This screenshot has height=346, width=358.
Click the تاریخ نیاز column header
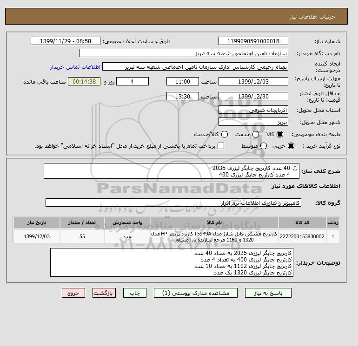tap(37, 222)
